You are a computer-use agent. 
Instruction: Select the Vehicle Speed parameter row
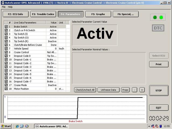[35, 48]
